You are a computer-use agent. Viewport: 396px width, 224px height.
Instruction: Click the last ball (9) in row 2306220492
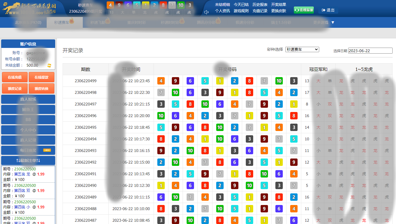tap(294, 162)
